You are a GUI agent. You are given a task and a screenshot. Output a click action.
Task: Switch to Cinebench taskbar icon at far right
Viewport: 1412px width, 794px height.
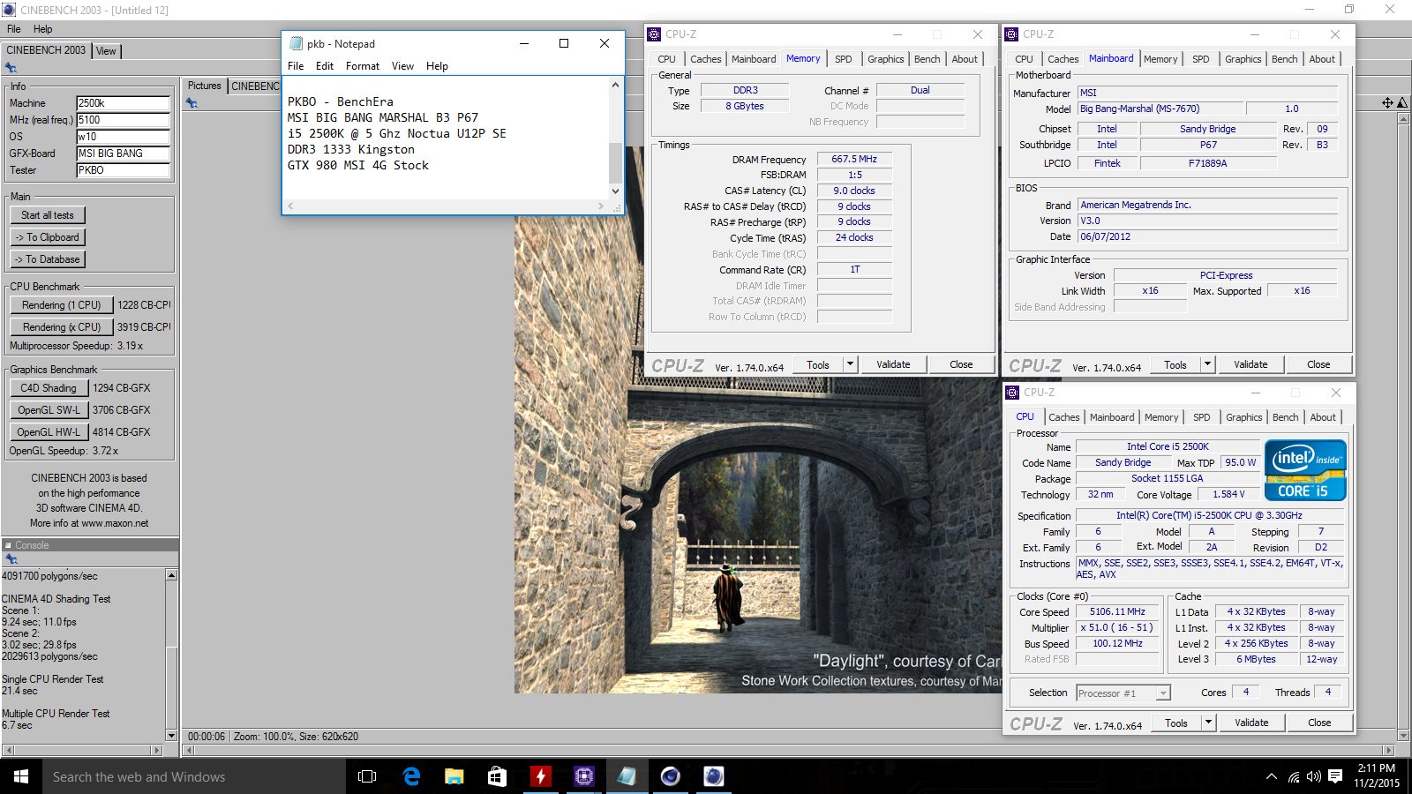713,776
